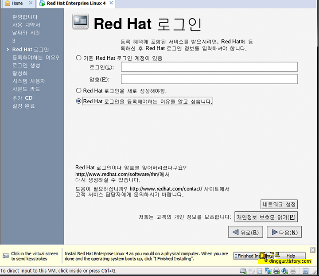This screenshot has height=276, width=319.
Task: Click the floppy drive status icon
Action: [x=259, y=271]
